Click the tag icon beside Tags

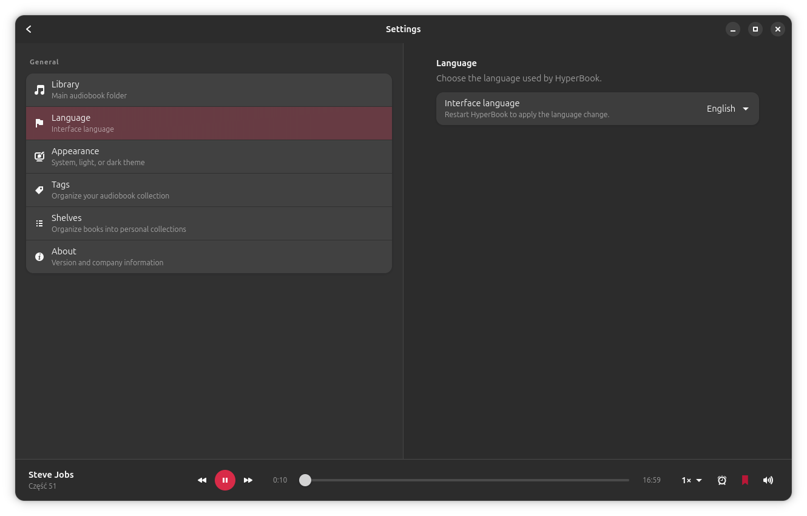39,190
